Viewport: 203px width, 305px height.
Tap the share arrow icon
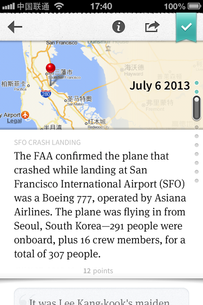(152, 27)
